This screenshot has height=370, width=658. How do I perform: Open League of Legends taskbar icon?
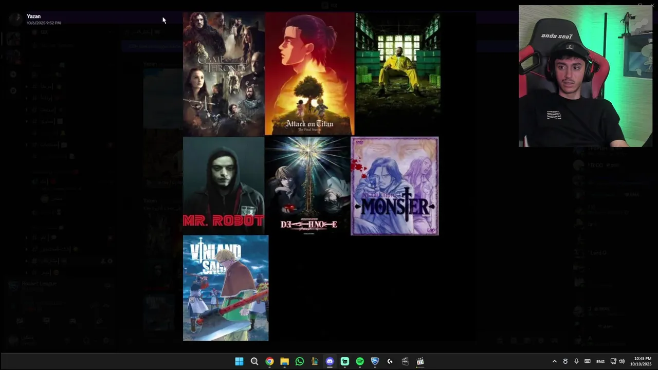tap(315, 361)
